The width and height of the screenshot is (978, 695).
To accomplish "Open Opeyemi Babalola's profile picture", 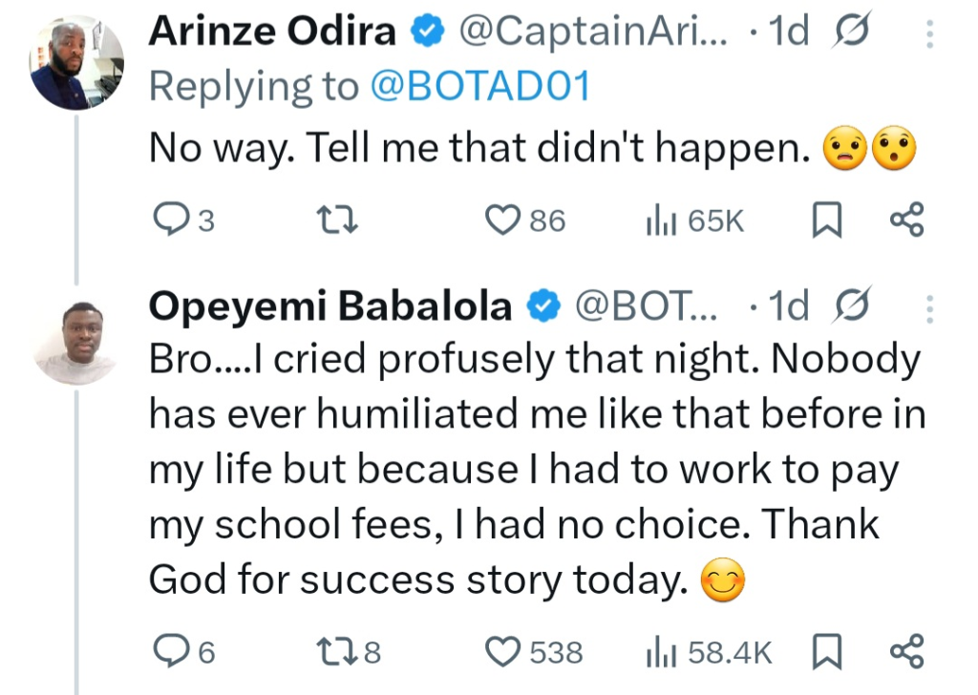I will click(x=77, y=338).
